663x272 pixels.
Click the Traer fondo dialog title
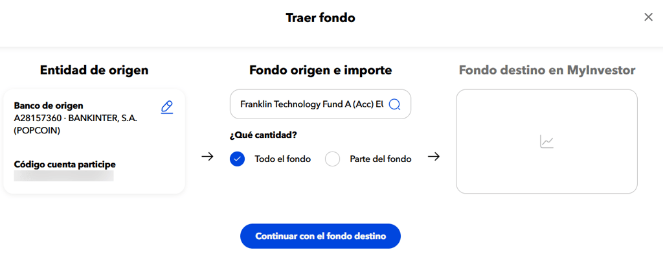point(320,17)
